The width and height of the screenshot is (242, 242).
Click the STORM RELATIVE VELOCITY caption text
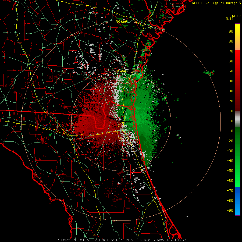[x=86, y=240]
